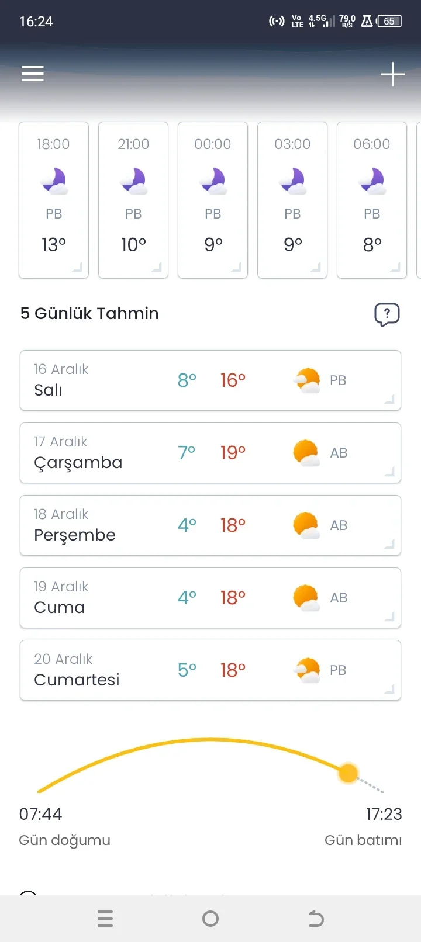
Task: Tap the plus icon to add location
Action: (392, 74)
